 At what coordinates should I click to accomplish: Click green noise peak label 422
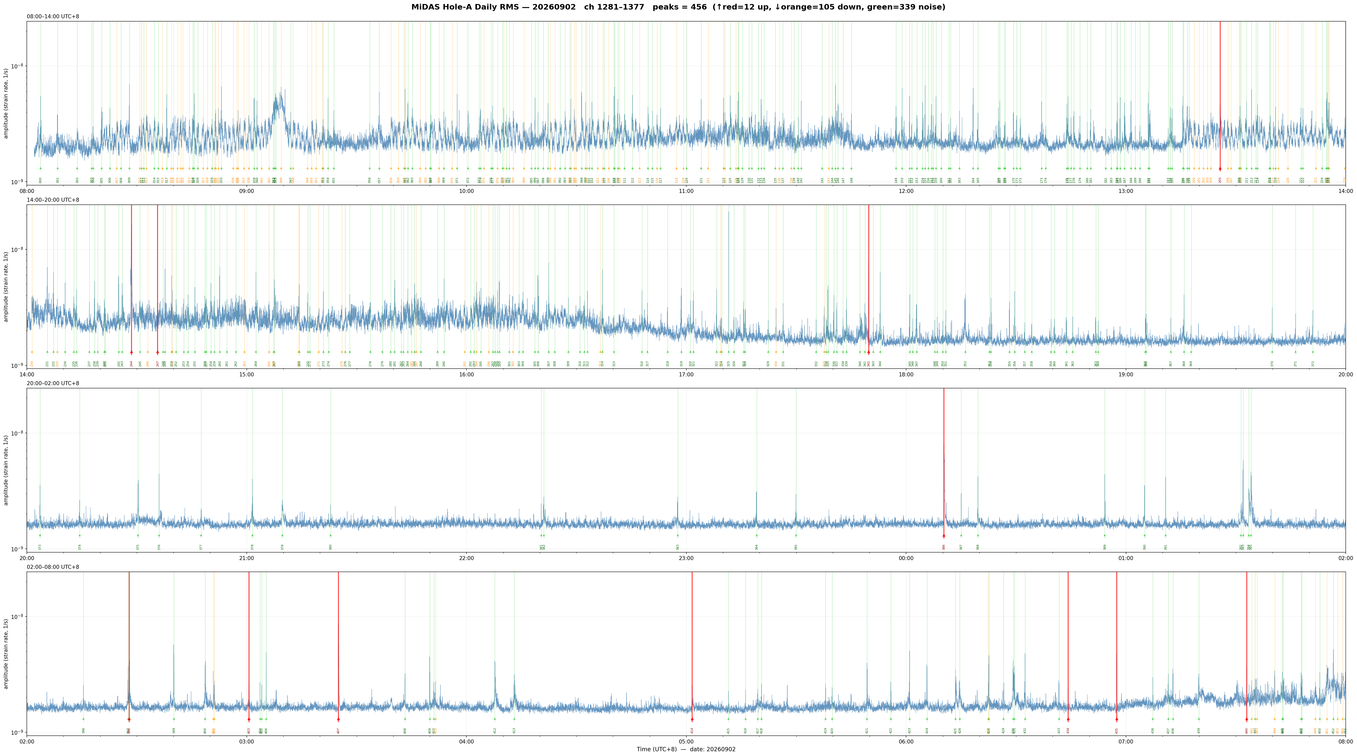click(x=891, y=731)
